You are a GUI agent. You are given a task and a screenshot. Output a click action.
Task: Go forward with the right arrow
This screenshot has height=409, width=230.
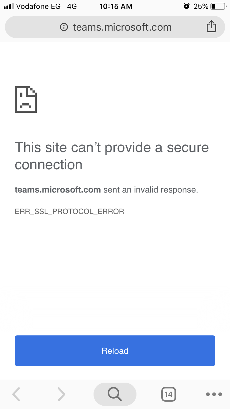coord(61,394)
